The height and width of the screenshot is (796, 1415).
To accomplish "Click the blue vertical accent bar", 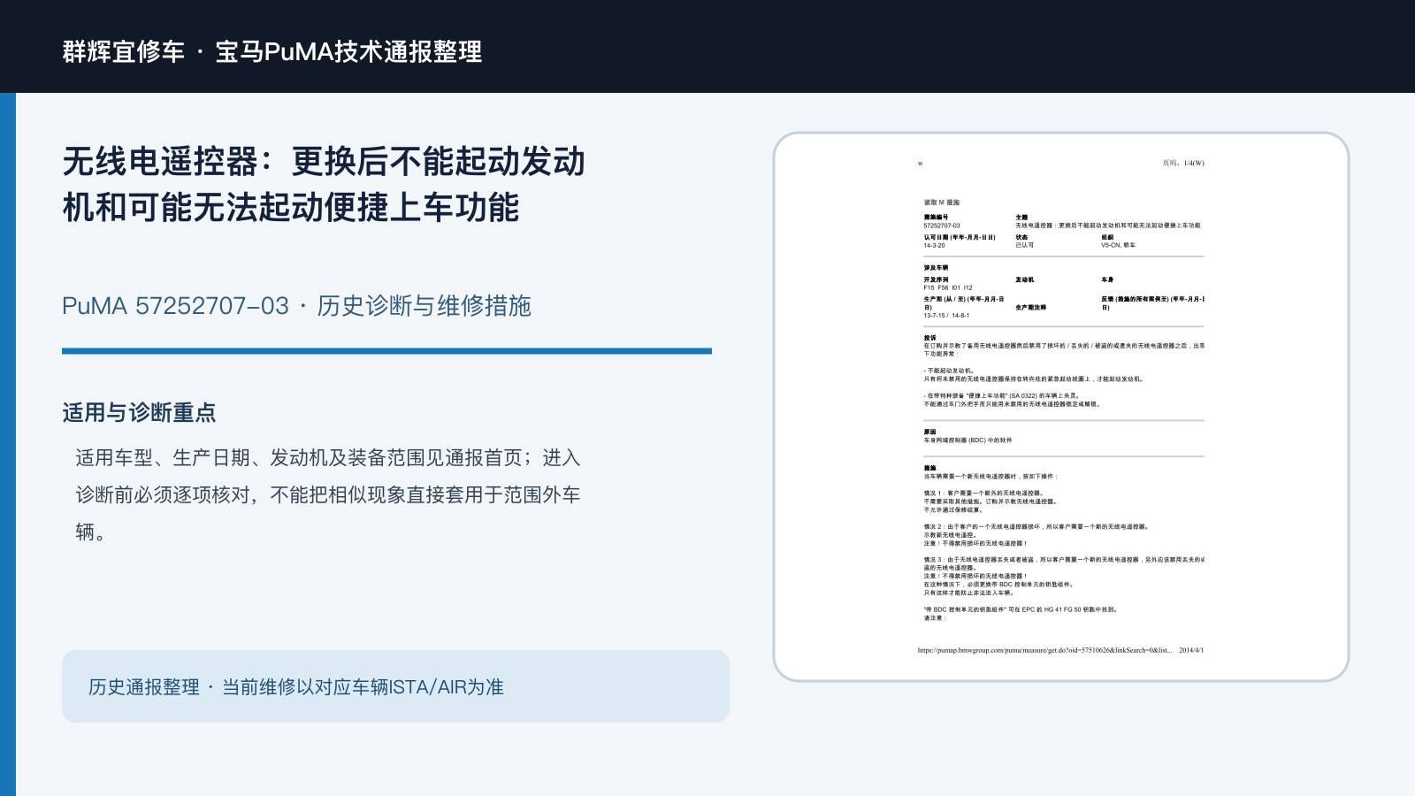I will (8, 444).
